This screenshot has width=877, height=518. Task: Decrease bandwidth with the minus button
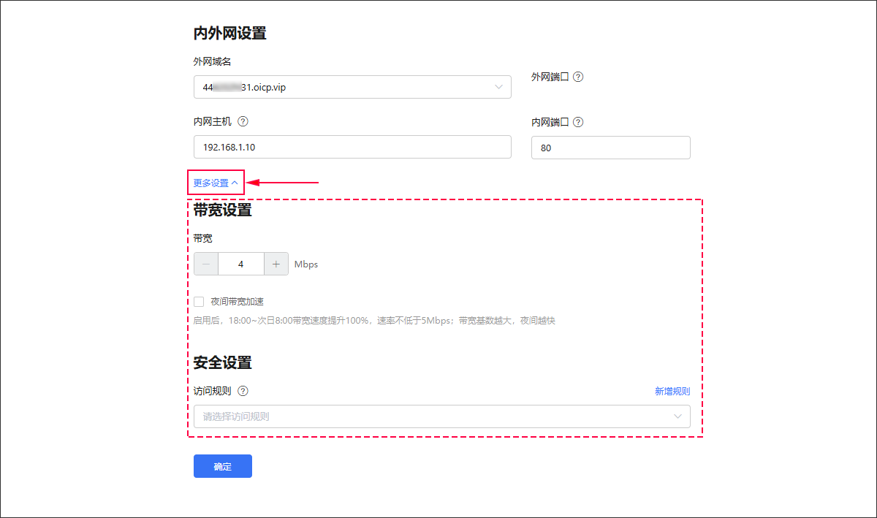[x=206, y=264]
